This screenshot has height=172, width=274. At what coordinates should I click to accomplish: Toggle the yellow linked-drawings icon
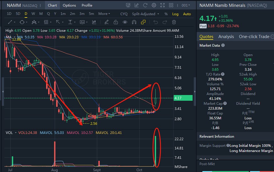click(x=143, y=22)
